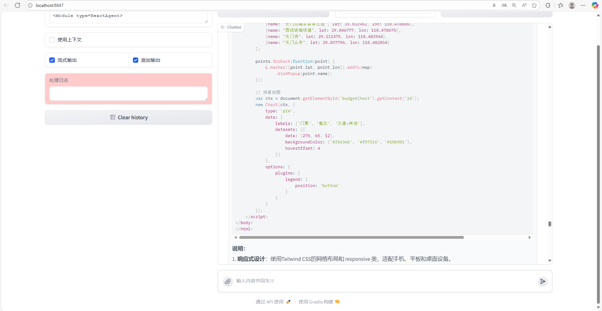Click the 处理日志 label
Image resolution: width=602 pixels, height=311 pixels.
click(59, 80)
